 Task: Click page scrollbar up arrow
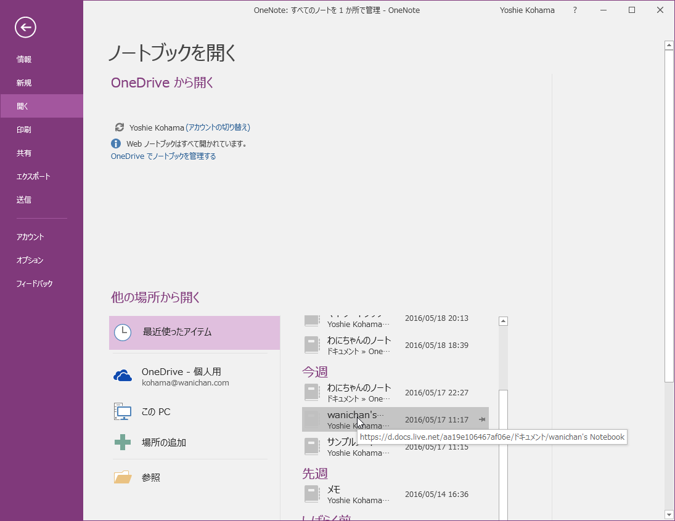click(669, 45)
